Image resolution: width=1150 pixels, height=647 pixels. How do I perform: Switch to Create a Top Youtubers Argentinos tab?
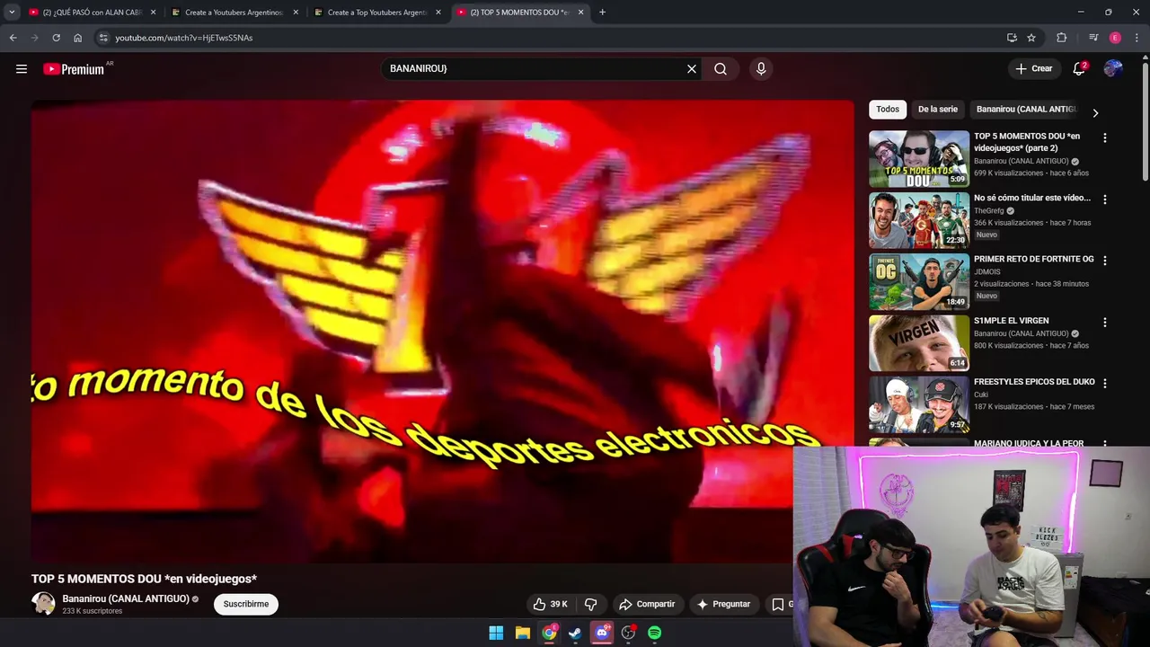pyautogui.click(x=377, y=13)
